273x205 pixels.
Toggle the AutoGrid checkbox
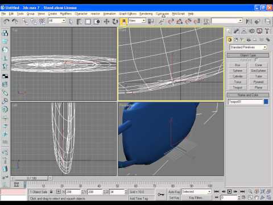pyautogui.click(x=256, y=60)
